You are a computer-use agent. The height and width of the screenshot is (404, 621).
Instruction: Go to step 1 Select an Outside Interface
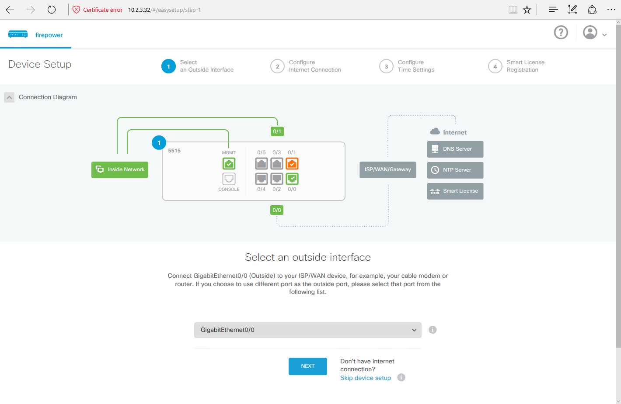[198, 66]
